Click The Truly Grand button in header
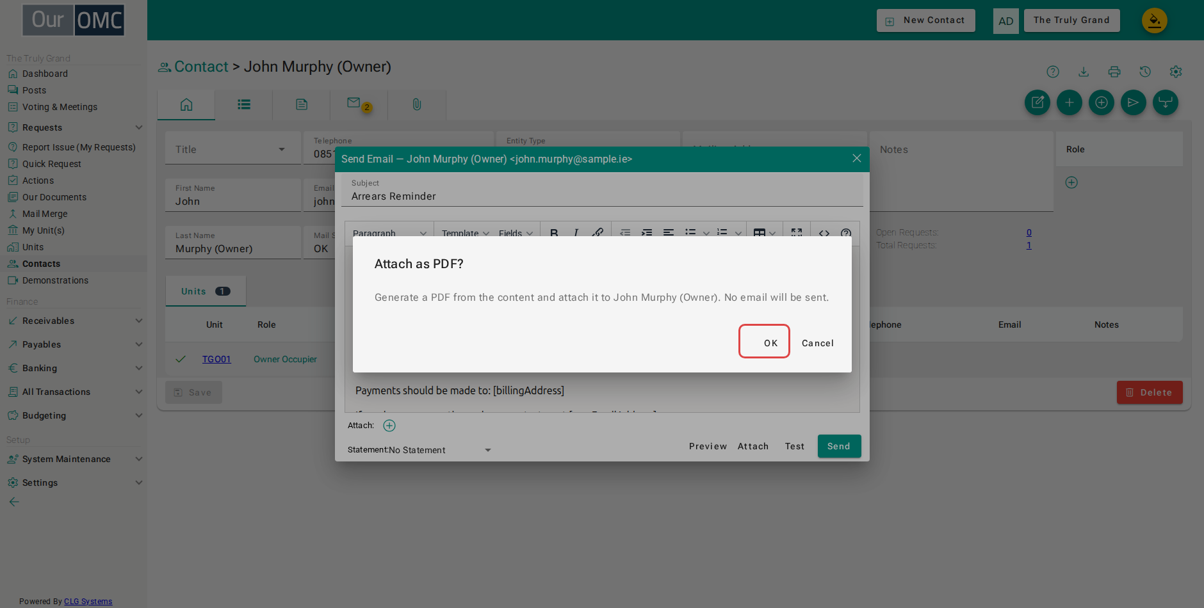The width and height of the screenshot is (1204, 608). pyautogui.click(x=1071, y=20)
